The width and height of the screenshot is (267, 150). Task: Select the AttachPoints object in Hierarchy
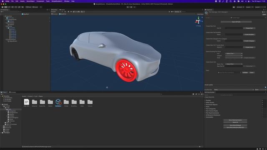[12, 40]
